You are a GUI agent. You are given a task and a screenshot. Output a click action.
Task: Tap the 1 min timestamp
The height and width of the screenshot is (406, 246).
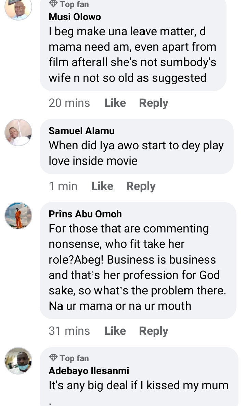(63, 186)
